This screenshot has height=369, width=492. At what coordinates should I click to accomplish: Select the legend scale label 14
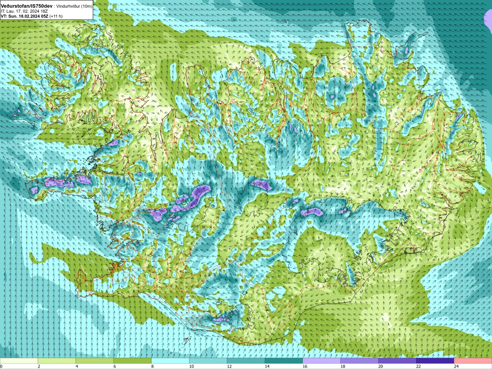point(267,366)
